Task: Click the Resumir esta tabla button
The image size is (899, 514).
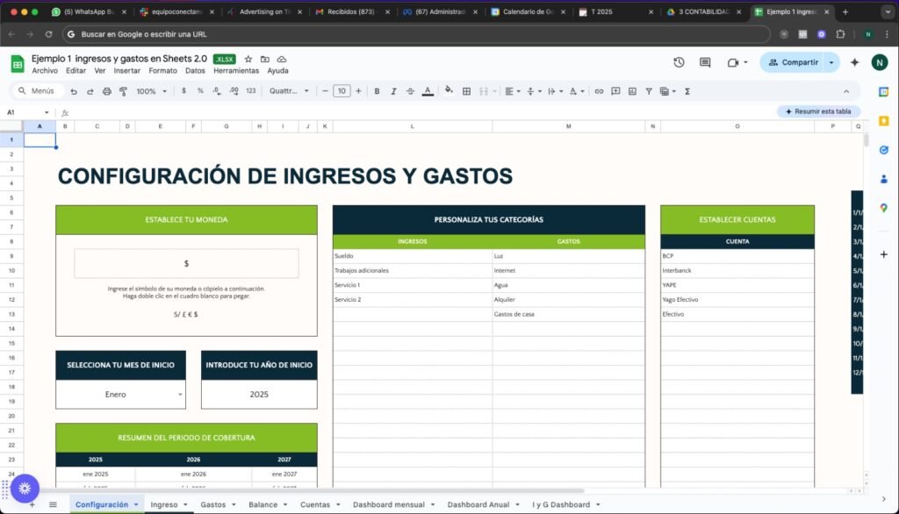Action: click(818, 111)
